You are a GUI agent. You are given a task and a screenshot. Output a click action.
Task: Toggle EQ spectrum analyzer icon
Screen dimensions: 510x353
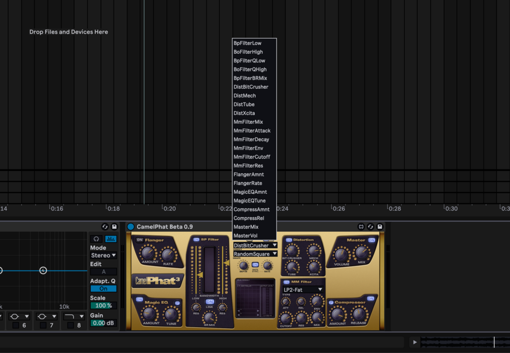111,239
